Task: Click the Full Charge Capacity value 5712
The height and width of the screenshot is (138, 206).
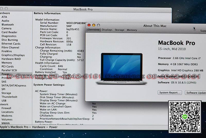Action: point(80,60)
